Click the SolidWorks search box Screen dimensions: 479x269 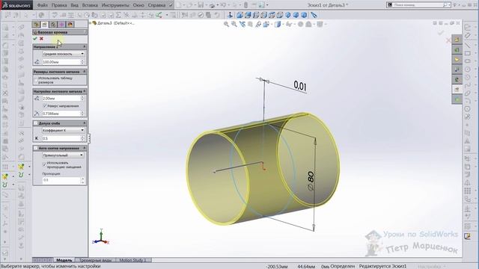point(418,5)
